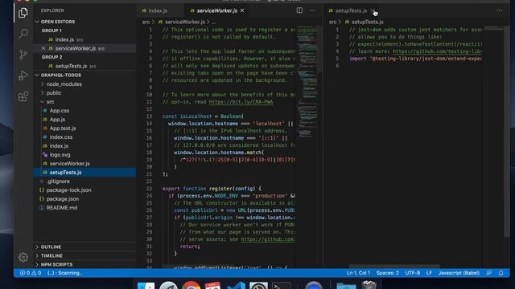Collapse the GRAPHQL-TODOS folder section

61,75
